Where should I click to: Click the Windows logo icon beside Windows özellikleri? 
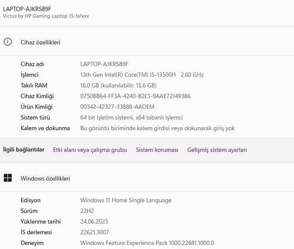[x=8, y=178]
